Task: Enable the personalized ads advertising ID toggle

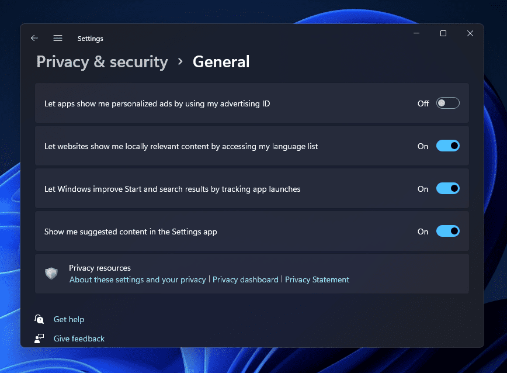Action: click(x=447, y=103)
